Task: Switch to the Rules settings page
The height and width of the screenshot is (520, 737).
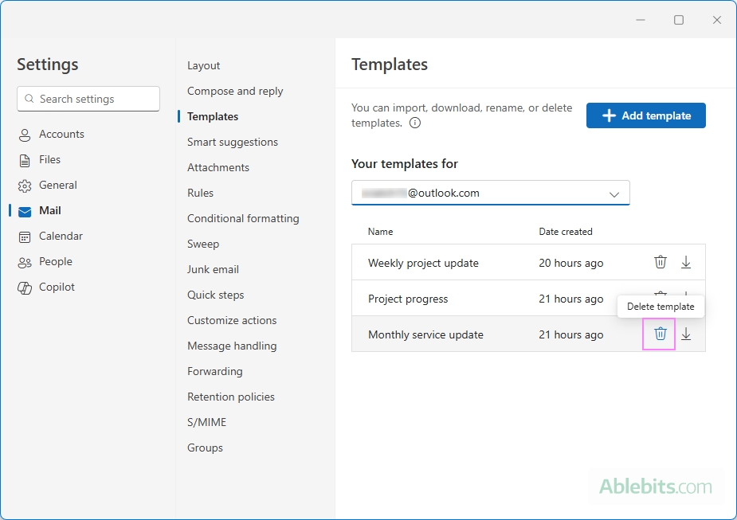Action: [x=200, y=193]
